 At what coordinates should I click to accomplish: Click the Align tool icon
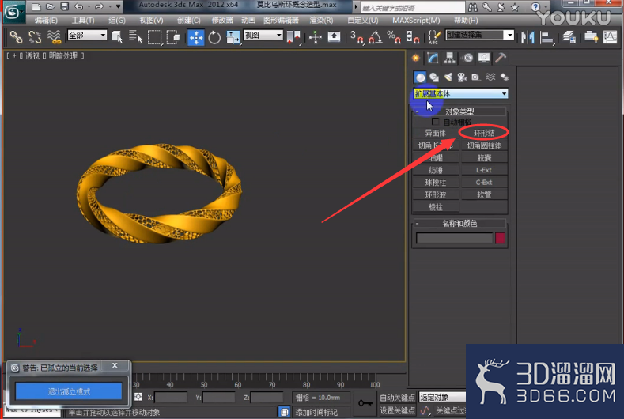[546, 37]
